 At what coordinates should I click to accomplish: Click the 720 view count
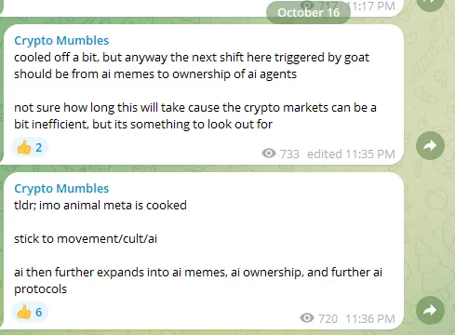pos(328,318)
